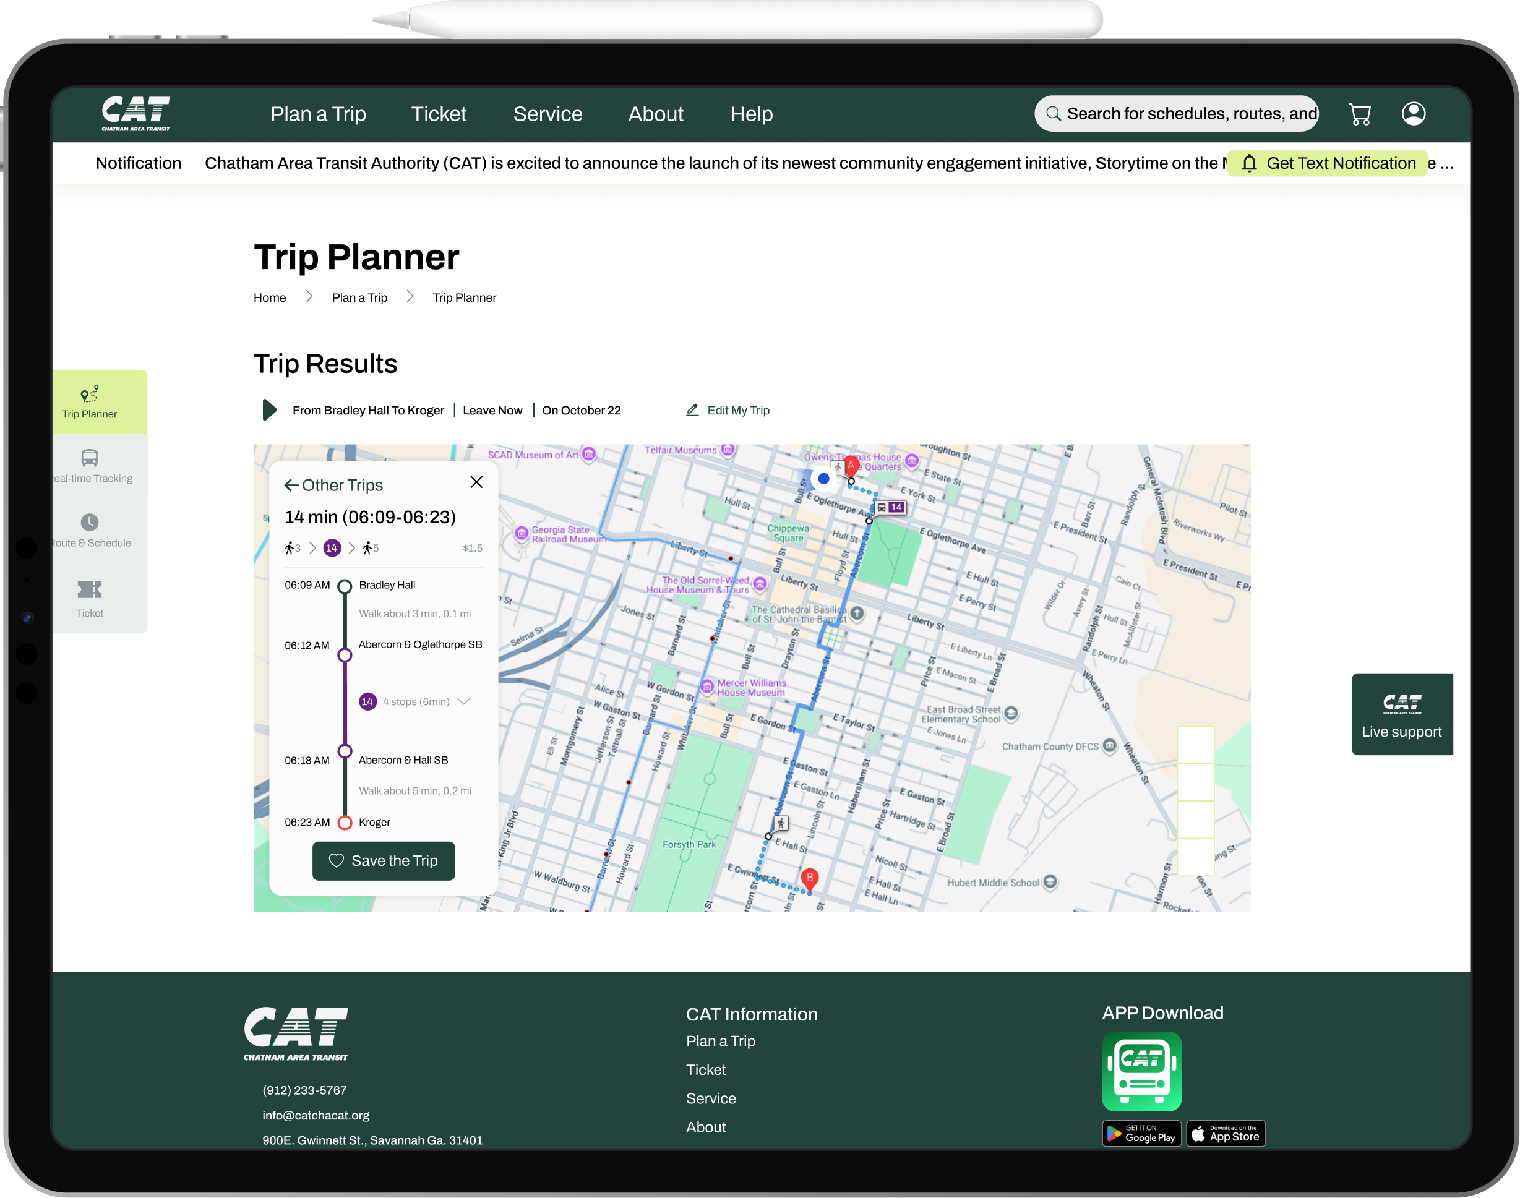Open the Help header menu
1520x1198 pixels.
pyautogui.click(x=751, y=114)
